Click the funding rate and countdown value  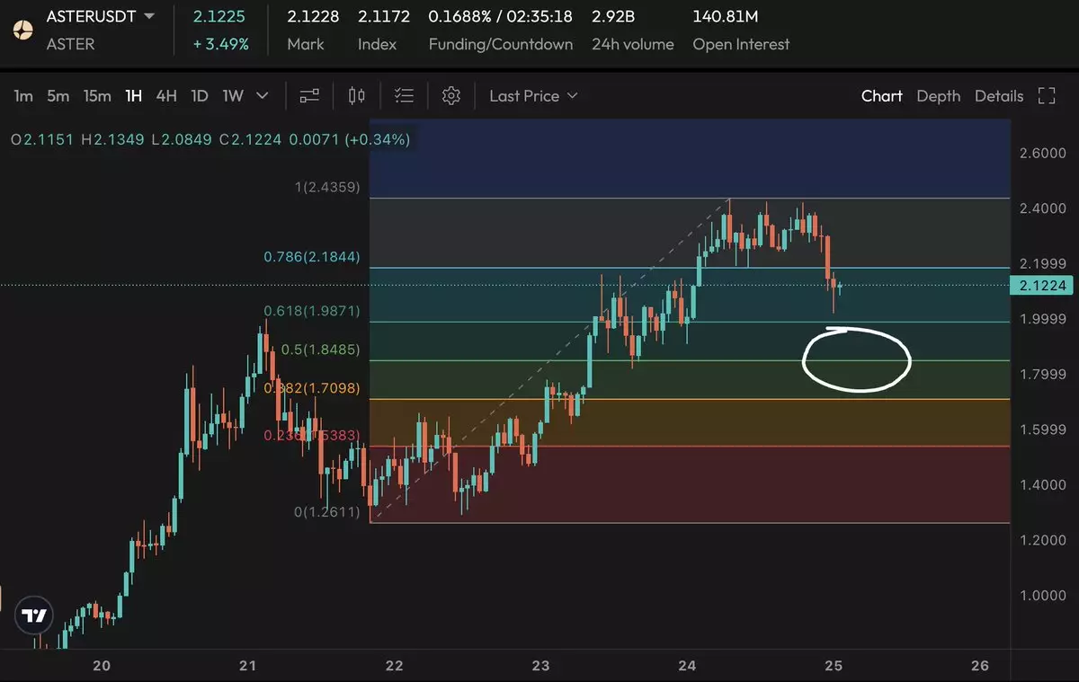pyautogui.click(x=501, y=16)
